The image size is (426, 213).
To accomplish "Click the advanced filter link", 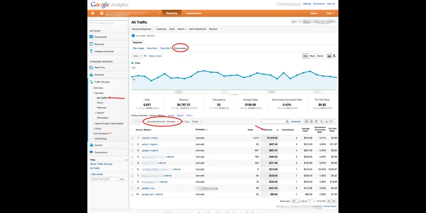I will point(296,122).
